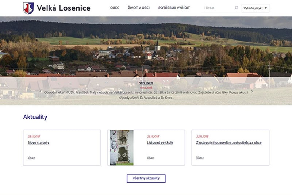The image size is (292, 195).
Task: Click Více under zasedání zastupitelstva card
Action: tap(200, 157)
